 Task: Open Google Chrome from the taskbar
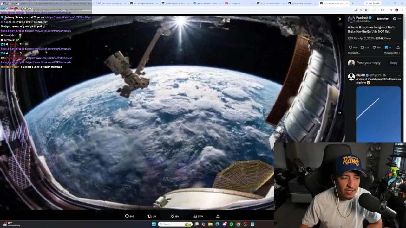tap(238, 224)
